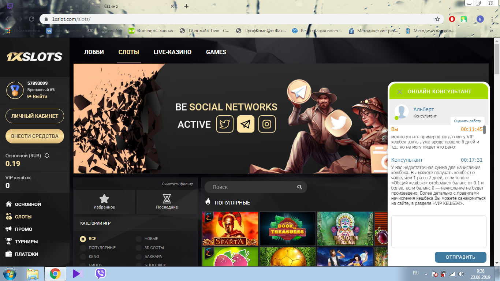This screenshot has height=281, width=500.
Task: Select the БАККАРА category radio button
Action: [139, 256]
